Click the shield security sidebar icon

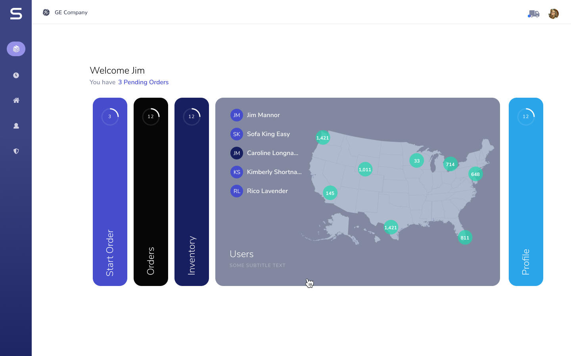click(x=16, y=151)
